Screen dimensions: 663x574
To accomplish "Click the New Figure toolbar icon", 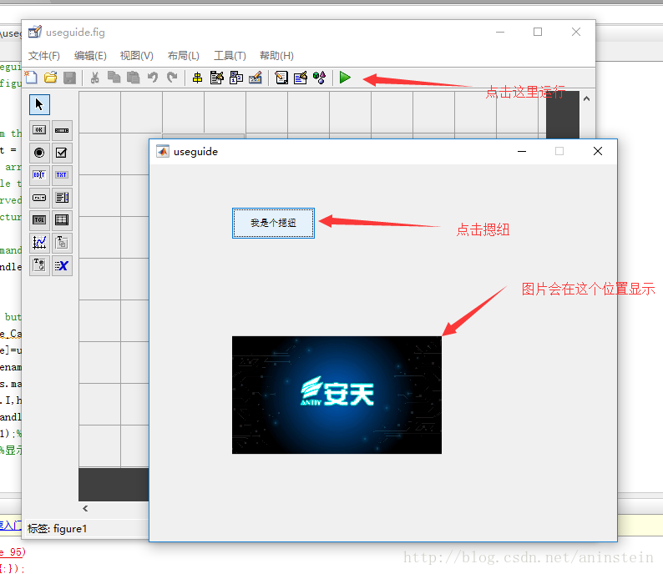I will click(31, 78).
